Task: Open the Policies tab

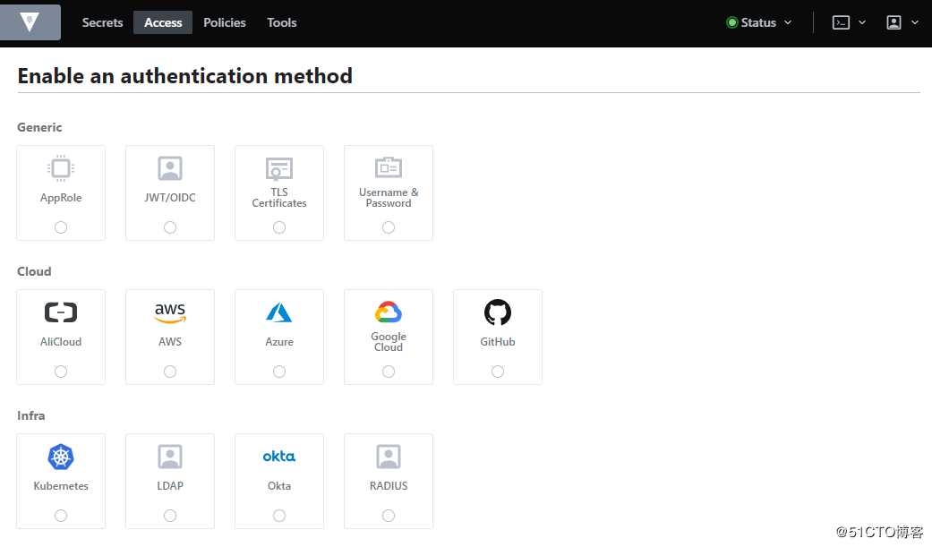Action: (225, 22)
